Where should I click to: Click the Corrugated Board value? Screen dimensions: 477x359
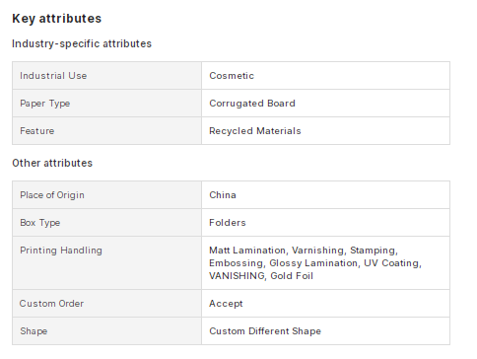tap(252, 104)
